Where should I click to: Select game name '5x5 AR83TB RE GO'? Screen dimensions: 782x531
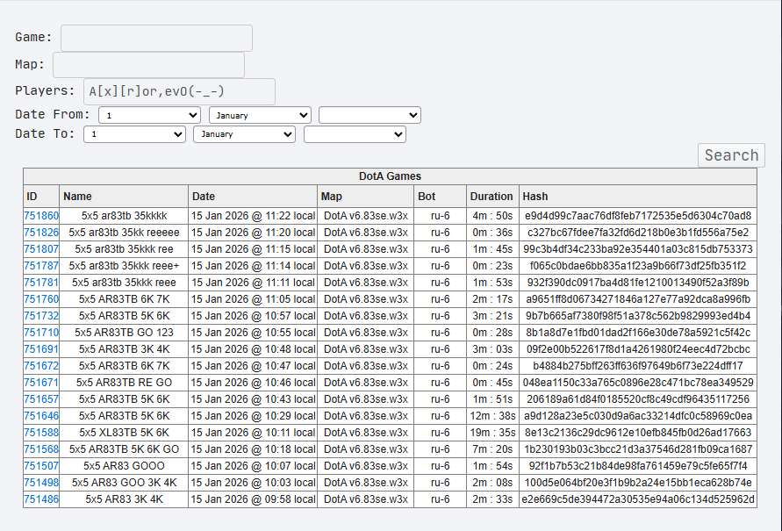point(124,383)
